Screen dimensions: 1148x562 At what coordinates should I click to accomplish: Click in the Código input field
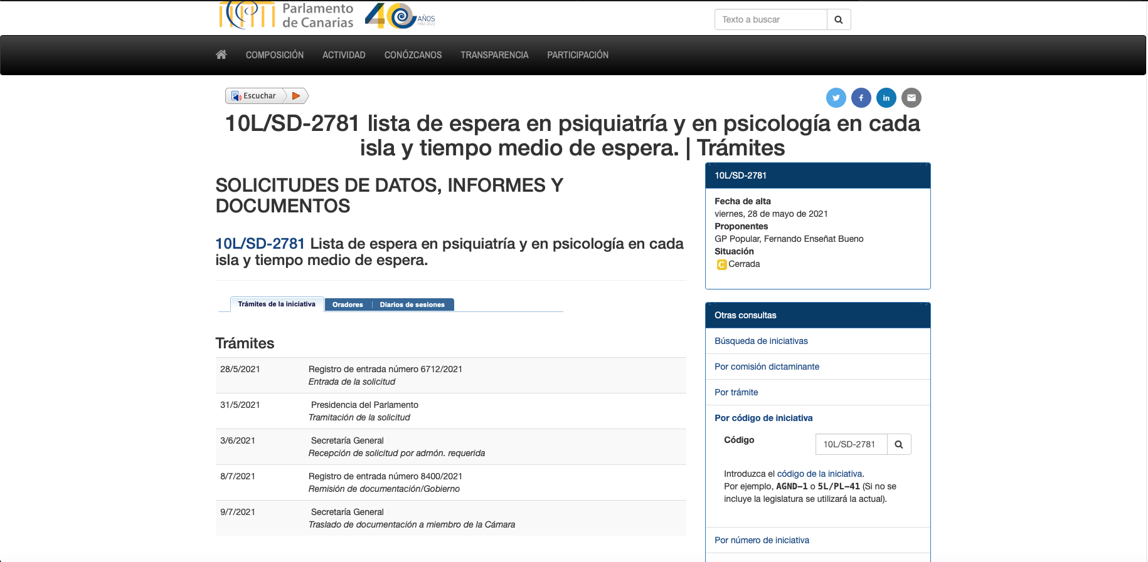(x=851, y=444)
